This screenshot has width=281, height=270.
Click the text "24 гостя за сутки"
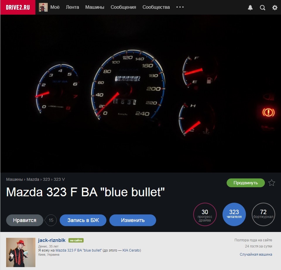(258, 246)
